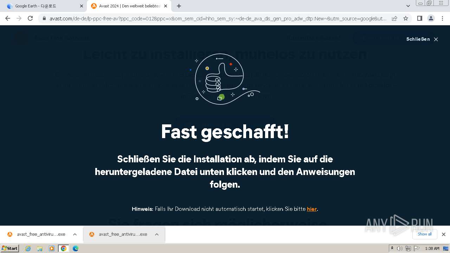Open the browser side panel

[x=419, y=18]
